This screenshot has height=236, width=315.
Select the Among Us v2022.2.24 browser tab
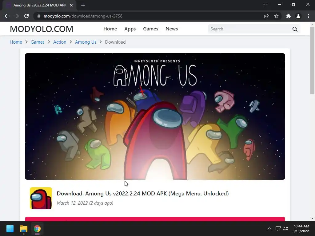tap(40, 5)
